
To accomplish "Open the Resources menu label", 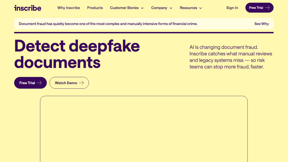I will (x=188, y=8).
